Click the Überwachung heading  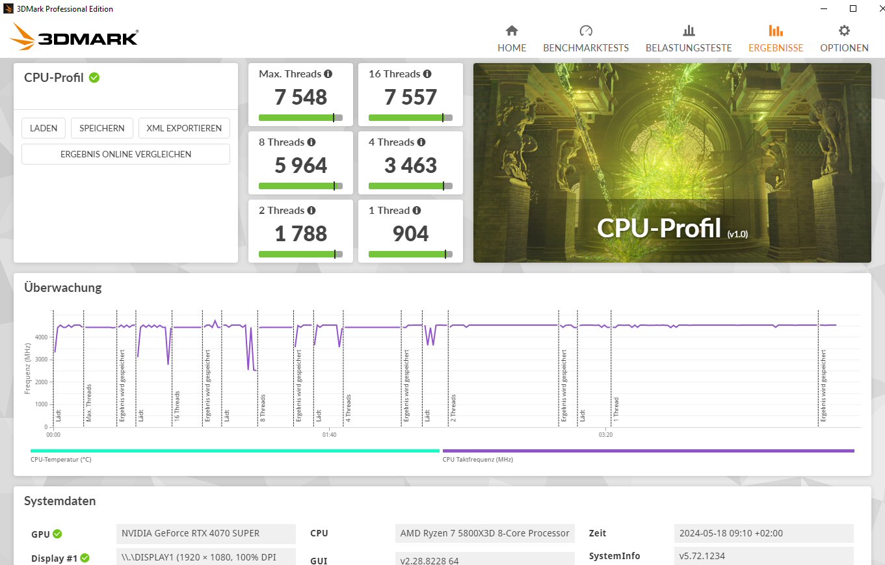[63, 287]
